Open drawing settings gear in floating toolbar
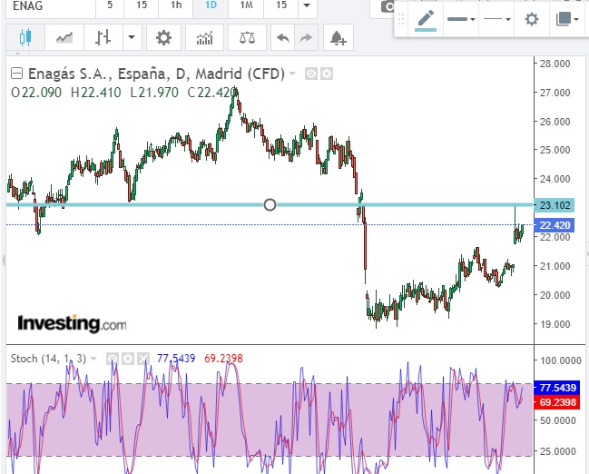This screenshot has width=589, height=474. point(532,19)
